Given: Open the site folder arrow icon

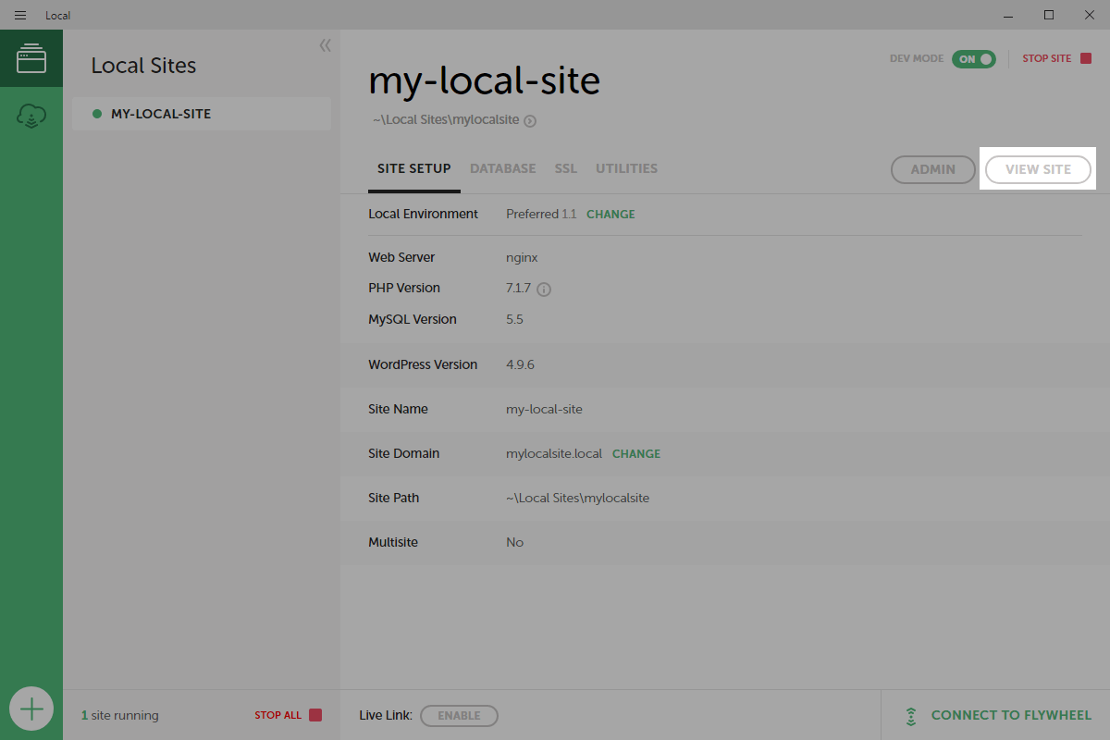Looking at the screenshot, I should (x=530, y=120).
